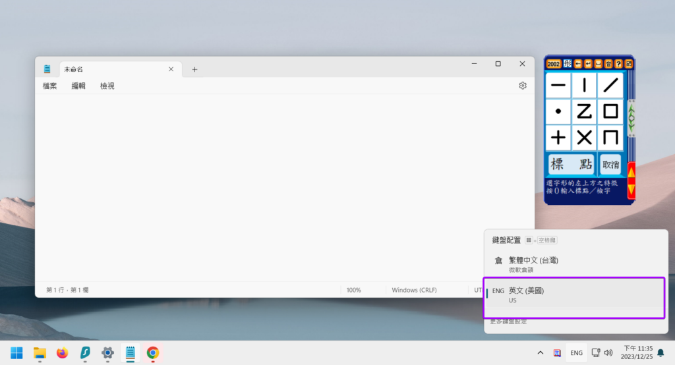Select the horizontal stroke key in the IME pad
The image size is (675, 365).
point(558,85)
